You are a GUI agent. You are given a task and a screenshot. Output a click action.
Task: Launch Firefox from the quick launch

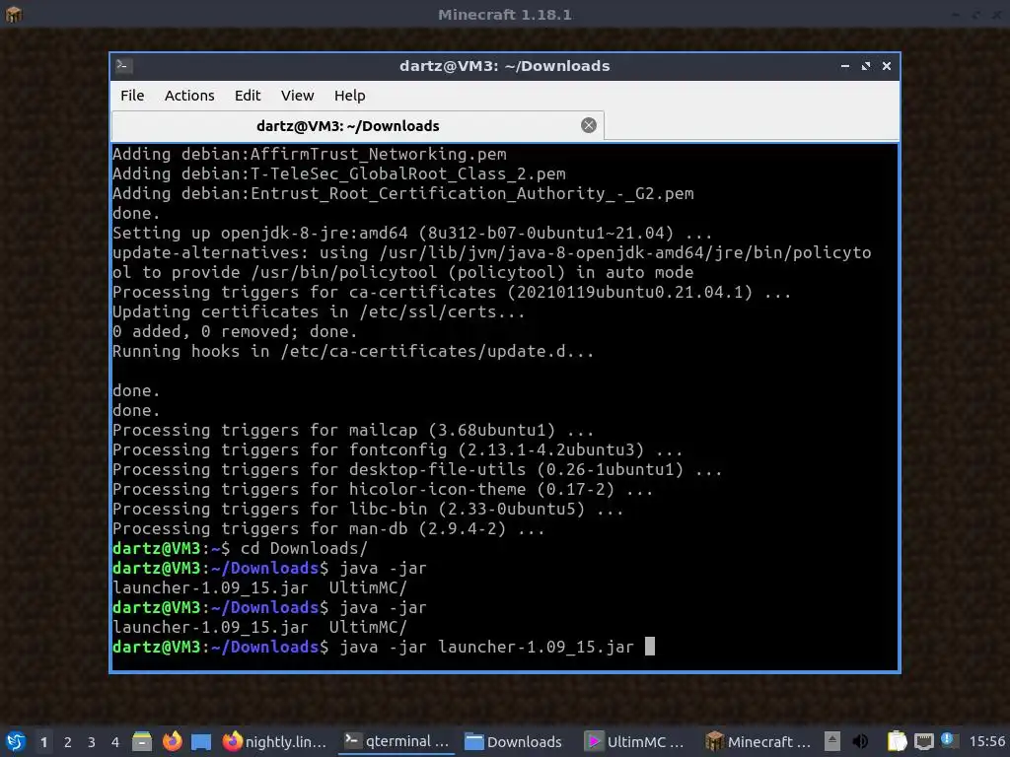tap(172, 741)
